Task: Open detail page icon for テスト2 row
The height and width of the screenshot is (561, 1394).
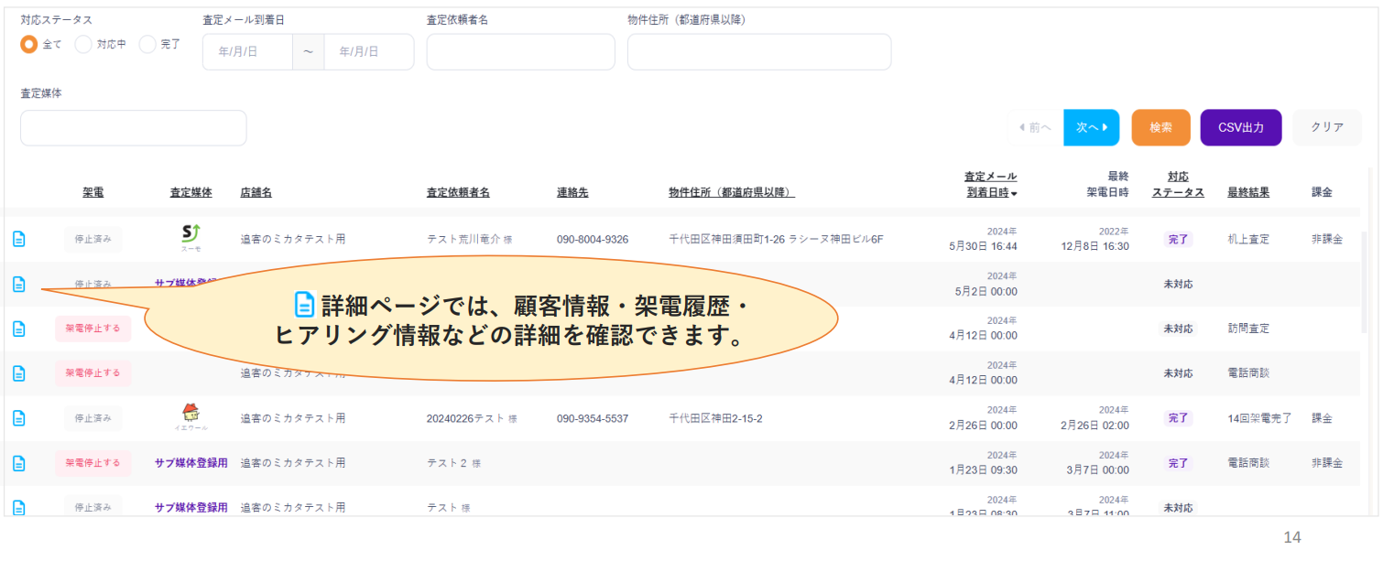Action: [x=18, y=463]
